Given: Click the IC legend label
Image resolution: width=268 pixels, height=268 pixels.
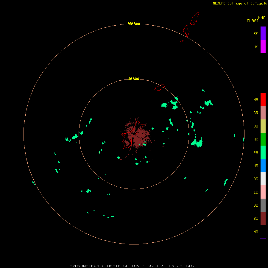Looking at the screenshot, I should [x=255, y=192].
